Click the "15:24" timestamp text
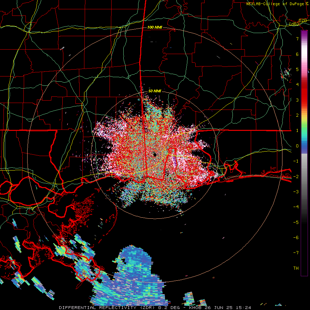 click(244, 308)
